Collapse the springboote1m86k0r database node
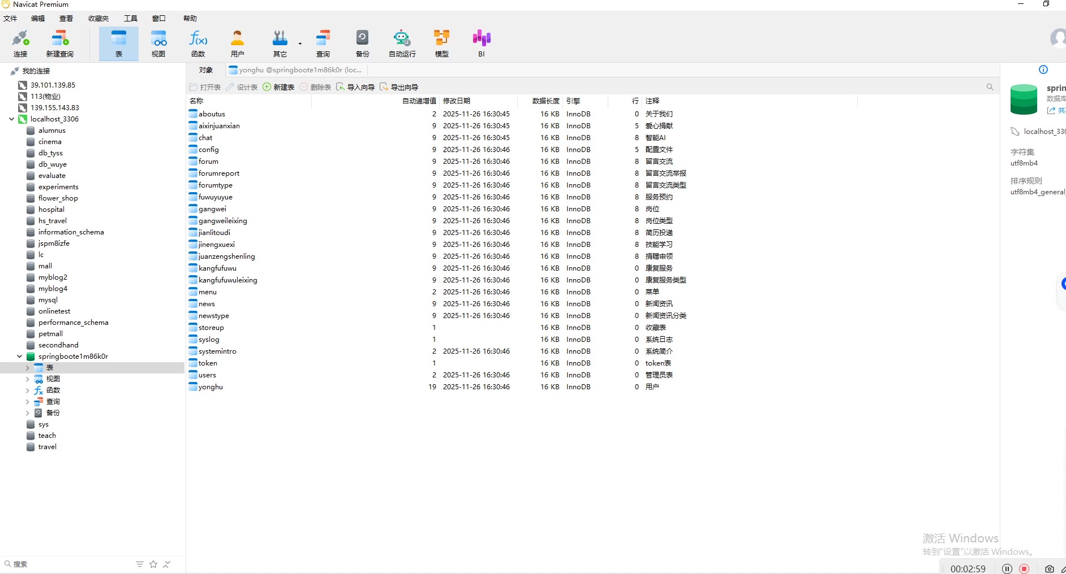 pyautogui.click(x=19, y=356)
